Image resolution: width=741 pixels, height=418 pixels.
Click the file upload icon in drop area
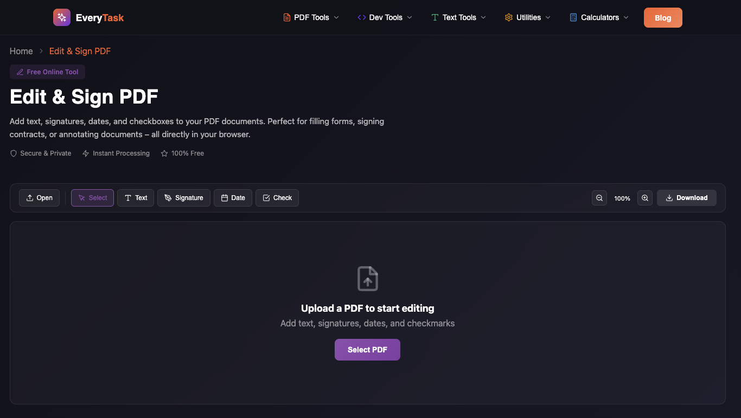click(367, 279)
